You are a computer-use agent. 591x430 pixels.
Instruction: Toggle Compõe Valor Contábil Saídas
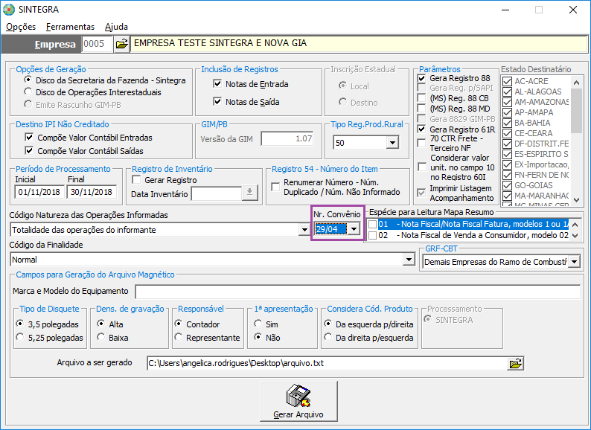click(29, 151)
